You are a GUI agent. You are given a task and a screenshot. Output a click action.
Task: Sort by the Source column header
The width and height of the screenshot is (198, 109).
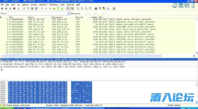[x=31, y=17]
